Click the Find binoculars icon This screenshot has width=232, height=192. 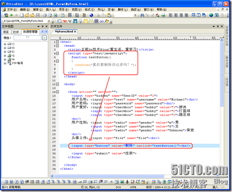pos(142,15)
